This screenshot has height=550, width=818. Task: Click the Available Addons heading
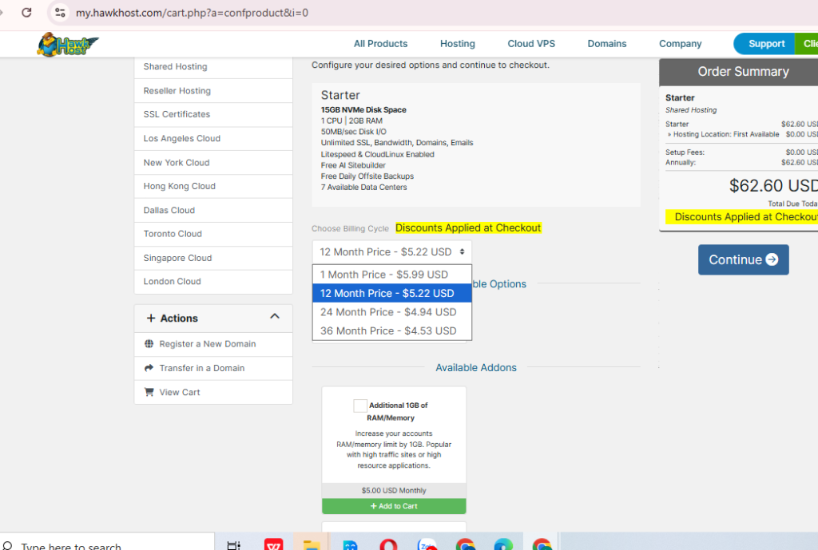[x=476, y=367]
